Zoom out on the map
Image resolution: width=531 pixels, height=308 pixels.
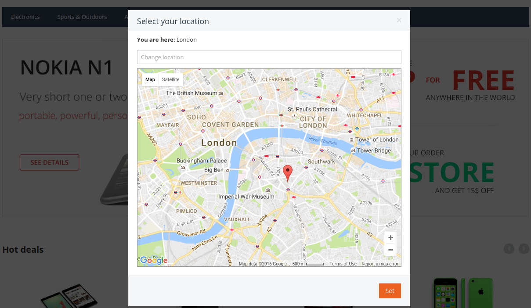tap(390, 250)
